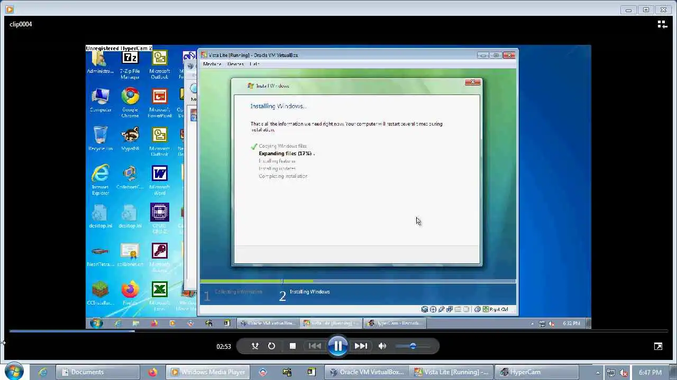The width and height of the screenshot is (677, 380).
Task: Stop the clip in Windows Media Player
Action: tap(292, 346)
